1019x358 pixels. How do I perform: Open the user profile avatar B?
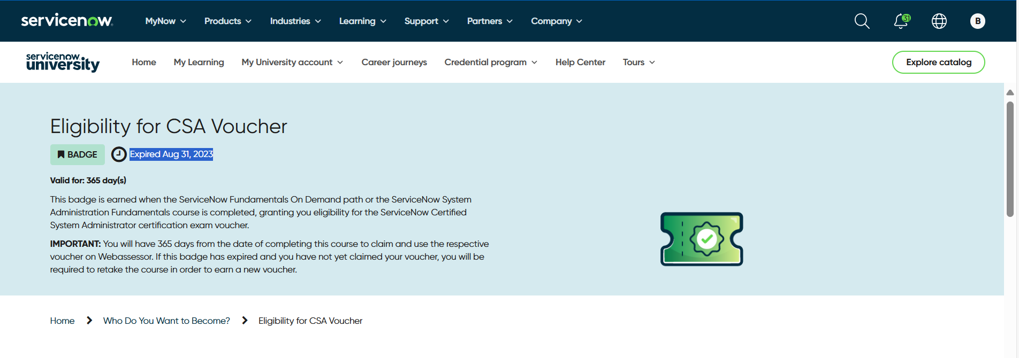tap(978, 21)
